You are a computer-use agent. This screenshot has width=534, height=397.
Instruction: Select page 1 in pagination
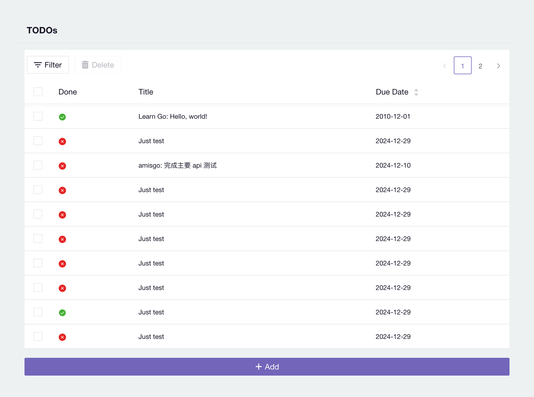pyautogui.click(x=462, y=66)
